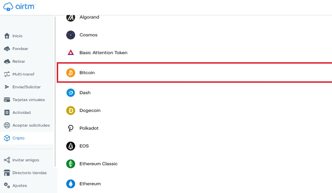Click the green Ethereum Classic icon
The image size is (332, 193).
point(71,164)
